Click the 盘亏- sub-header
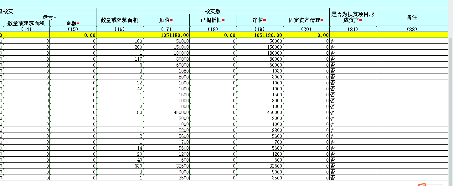This screenshot has width=453, height=186. coord(49,17)
